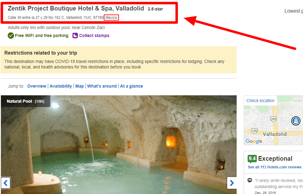Open the Collect stamps link

(x=94, y=35)
